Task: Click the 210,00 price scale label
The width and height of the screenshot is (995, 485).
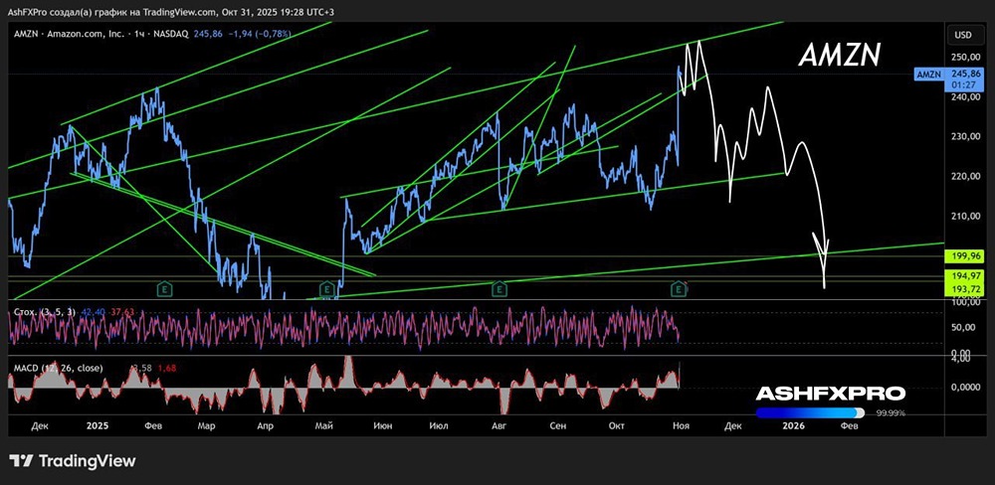Action: tap(964, 217)
